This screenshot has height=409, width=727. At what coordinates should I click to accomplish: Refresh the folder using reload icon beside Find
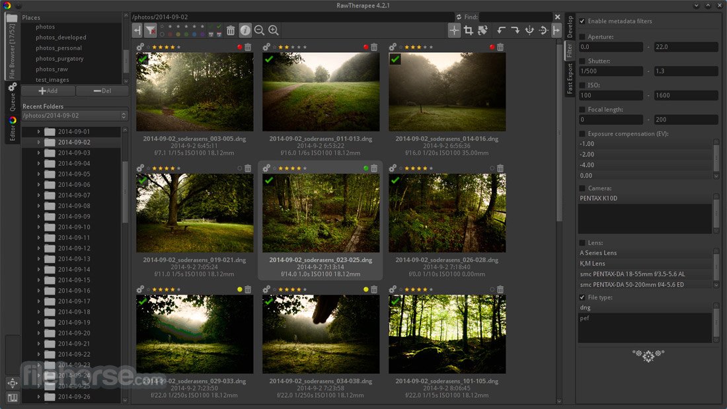(x=459, y=17)
